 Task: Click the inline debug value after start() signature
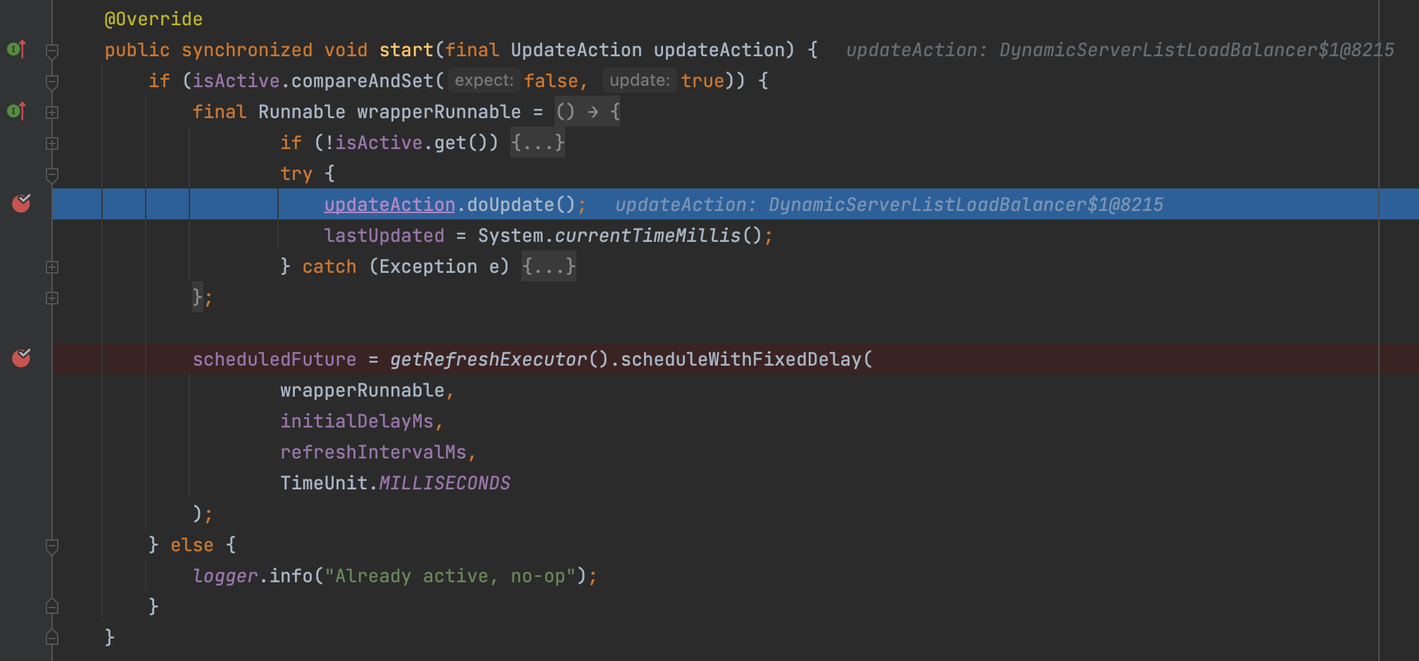click(x=1120, y=50)
